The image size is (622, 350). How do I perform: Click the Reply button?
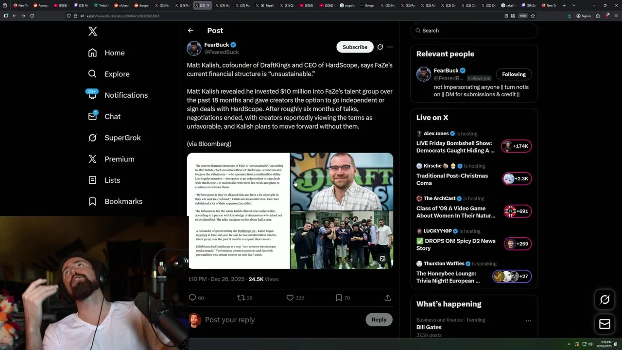(x=379, y=319)
